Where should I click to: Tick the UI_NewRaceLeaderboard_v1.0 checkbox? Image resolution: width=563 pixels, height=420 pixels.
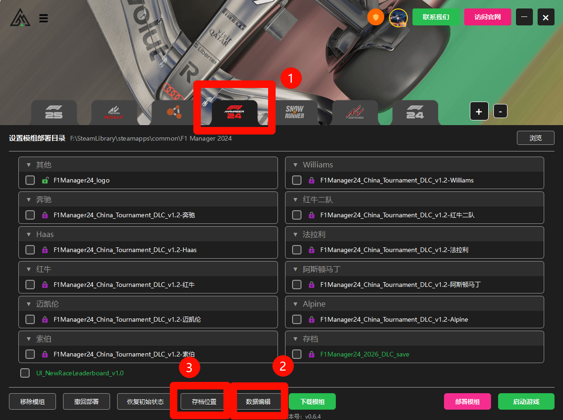pyautogui.click(x=25, y=373)
